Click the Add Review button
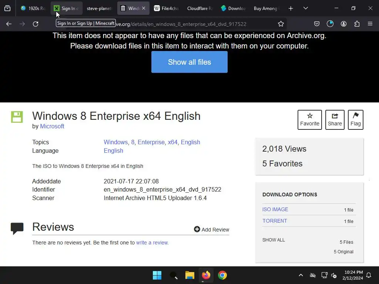This screenshot has height=284, width=379. tap(211, 229)
